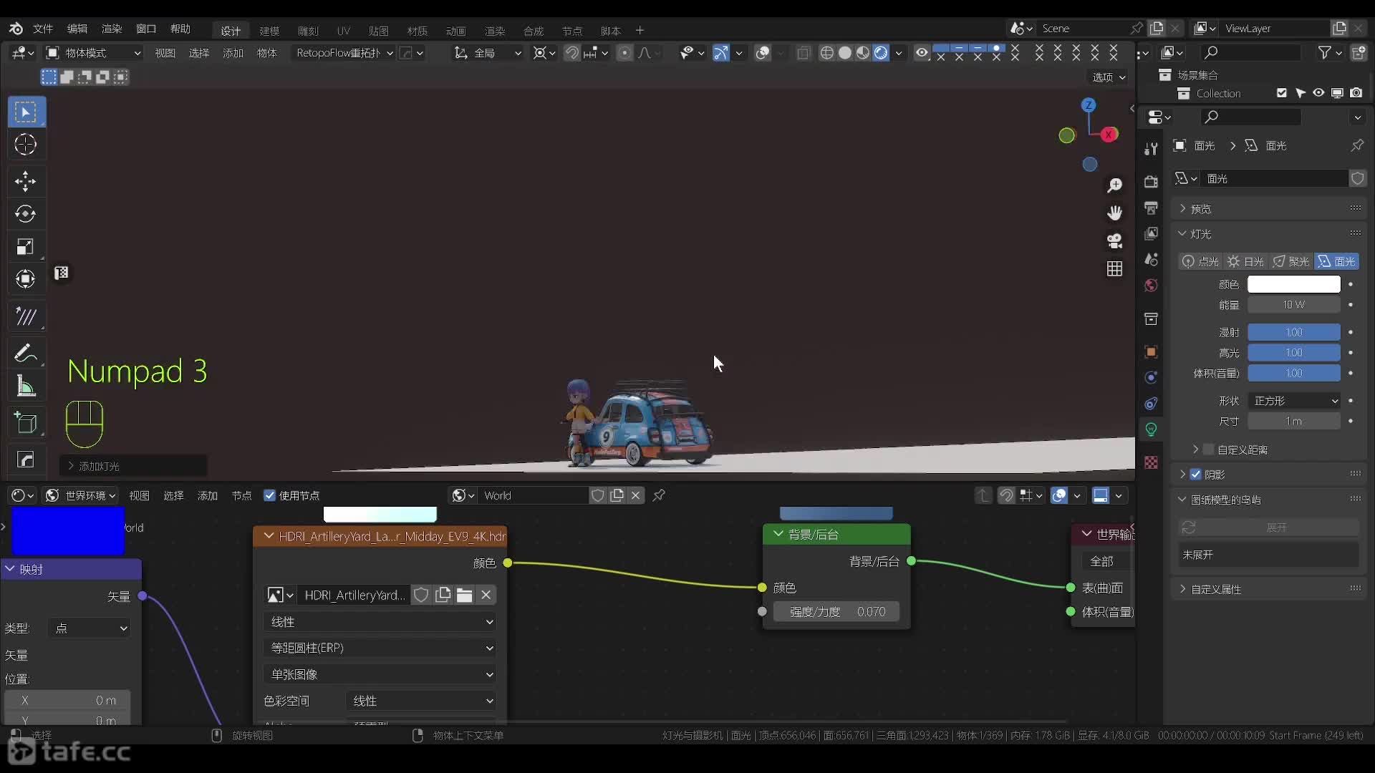Toggle Collection render camera icon
Image resolution: width=1375 pixels, height=773 pixels.
(x=1356, y=93)
